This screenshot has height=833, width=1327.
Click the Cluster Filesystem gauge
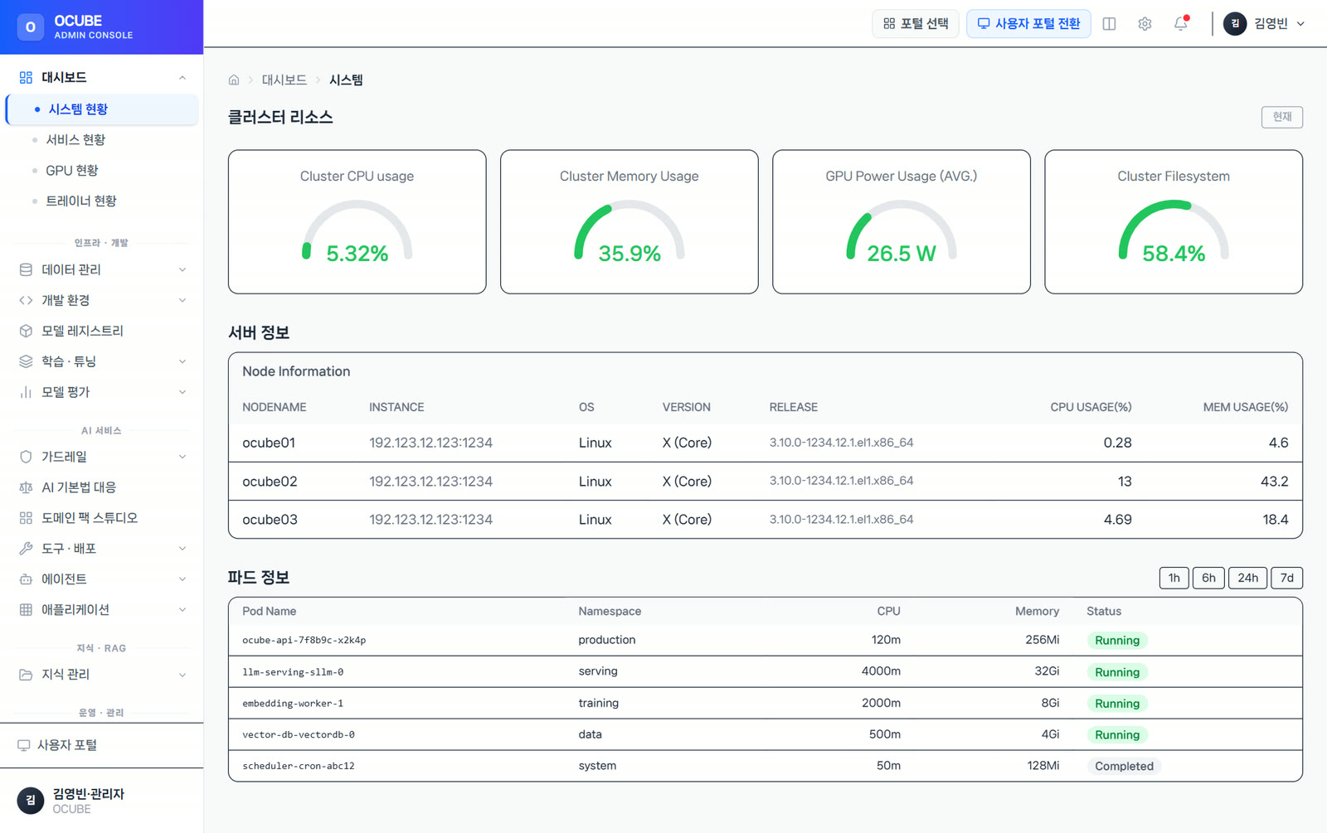1174,221
